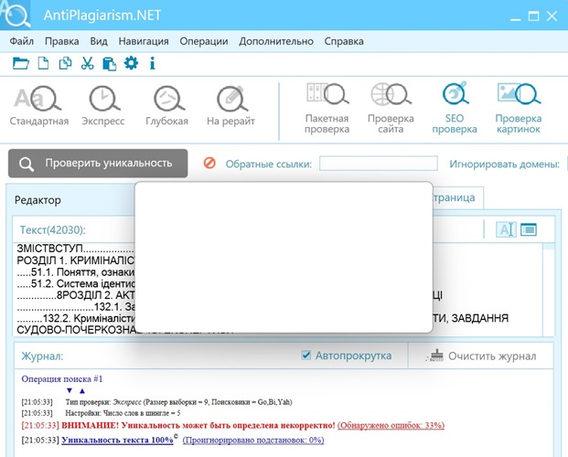Create a new document with the page icon

tap(43, 63)
